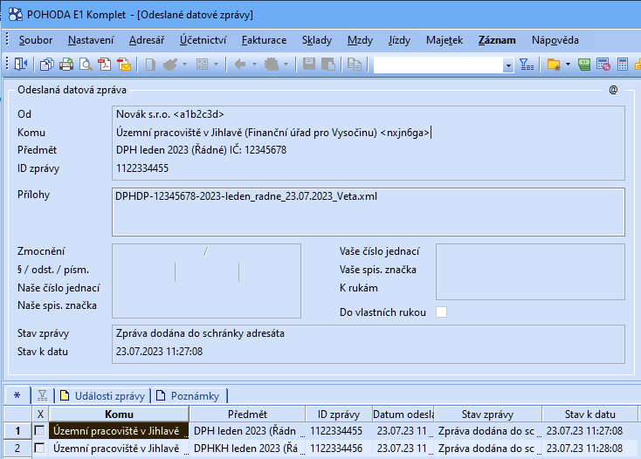Click the filter funnel tab below form
The width and height of the screenshot is (641, 459).
point(43,395)
